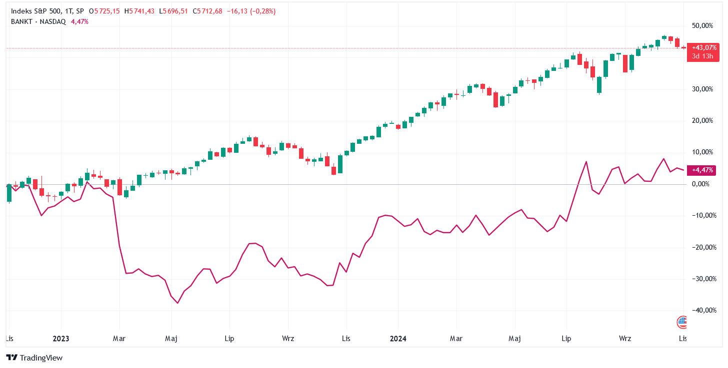The image size is (728, 368).
Task: Click the 4,47% legend value beside BANKT
Action: (x=80, y=21)
